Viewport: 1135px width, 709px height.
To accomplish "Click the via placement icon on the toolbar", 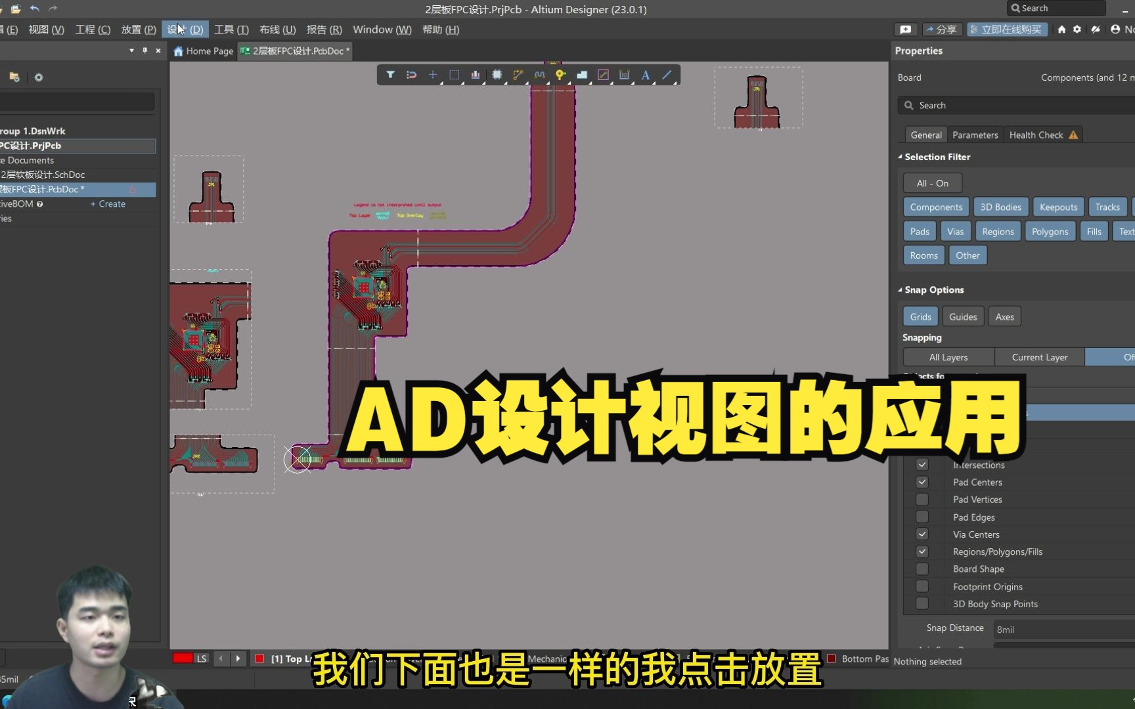I will [560, 75].
